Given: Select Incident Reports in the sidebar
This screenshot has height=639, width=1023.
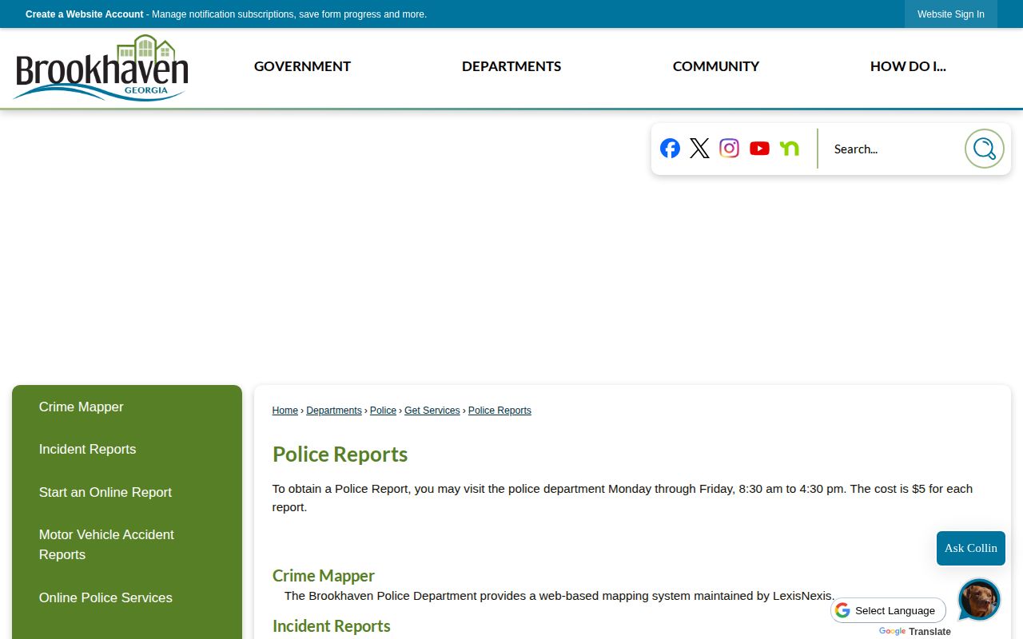Looking at the screenshot, I should (87, 449).
